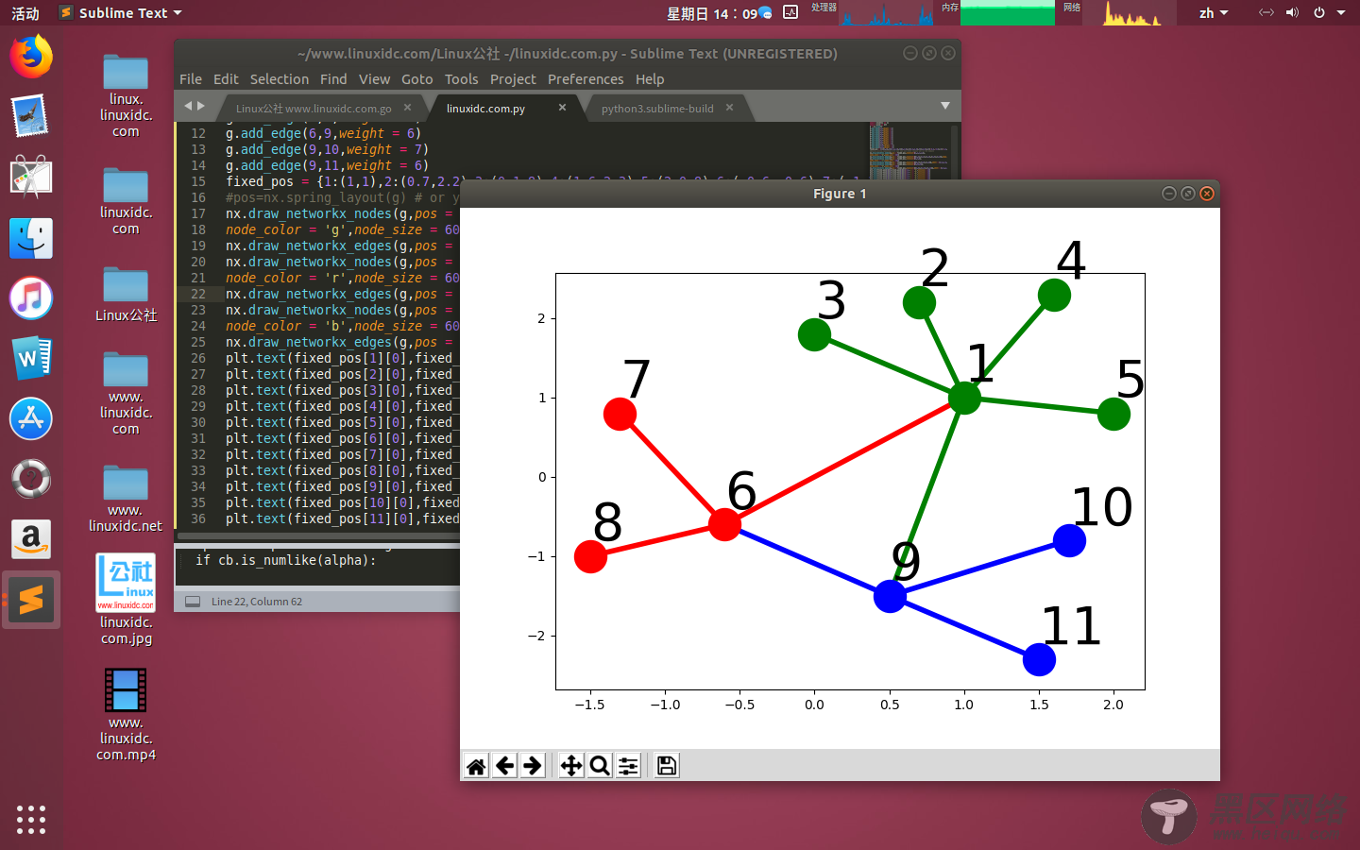The width and height of the screenshot is (1360, 850).
Task: Go to next tab with right arrow
Action: (x=200, y=106)
